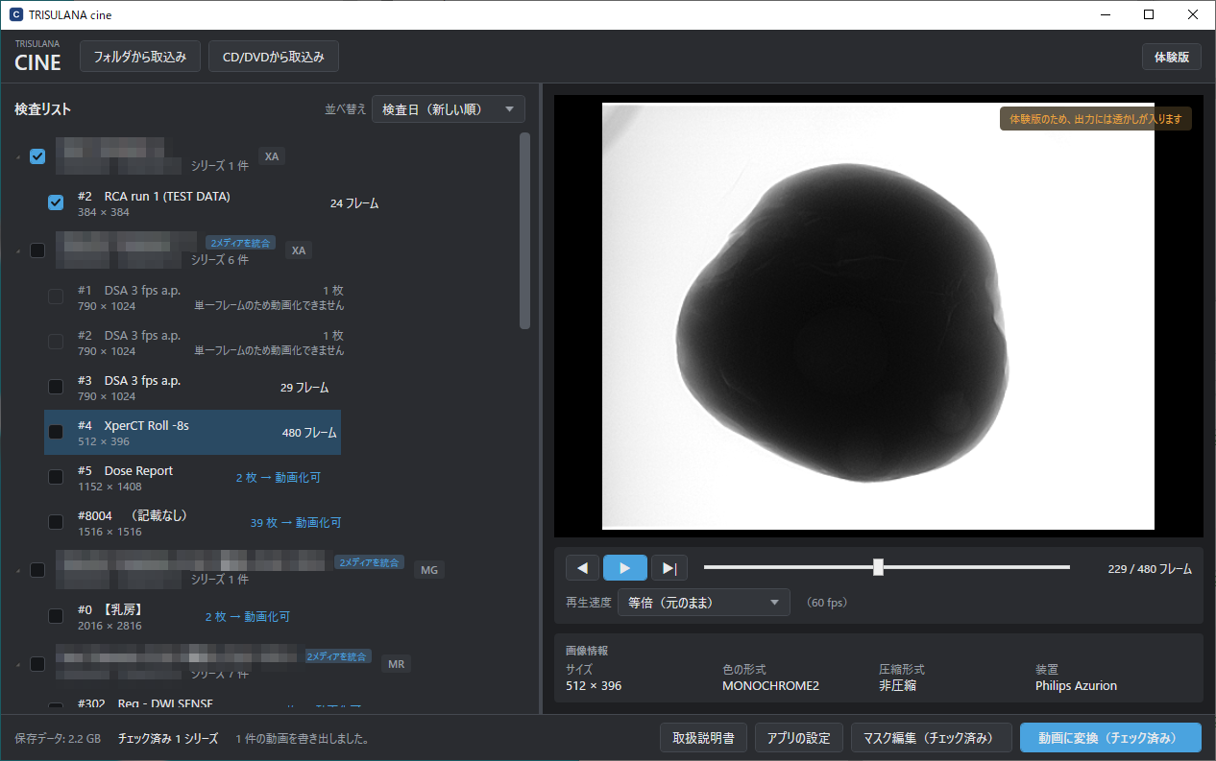The width and height of the screenshot is (1216, 761).
Task: Check the #3 DSA 3 fps a.p. series
Action: pos(56,387)
